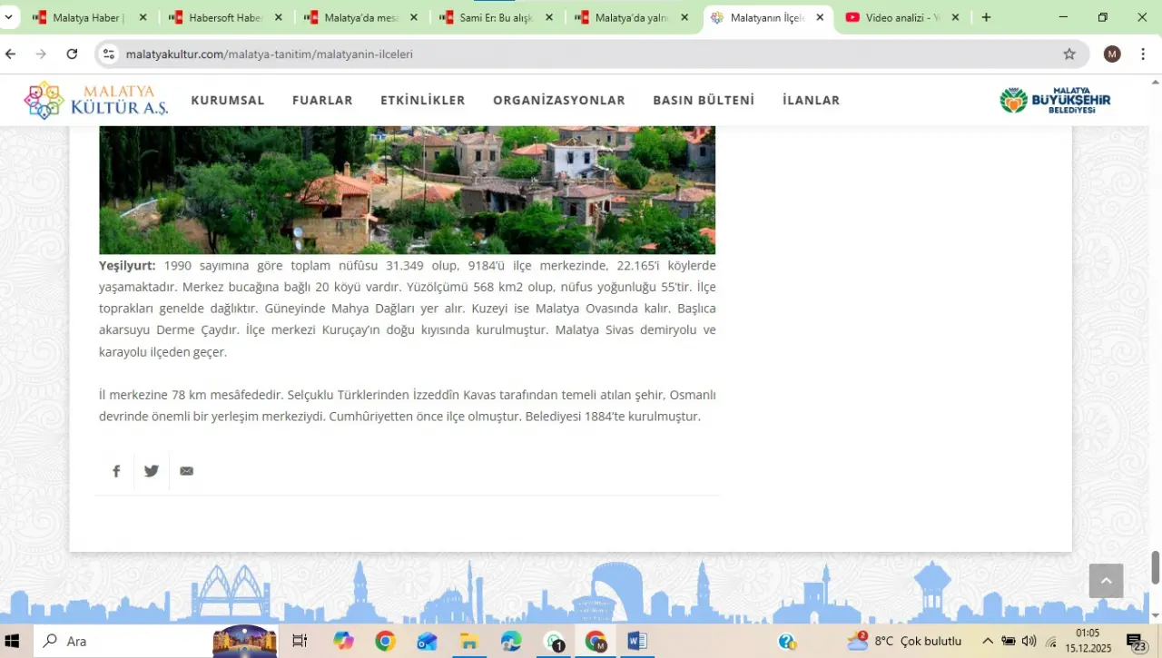Expand the tab search dropdown arrow
1162x658 pixels.
coord(9,17)
